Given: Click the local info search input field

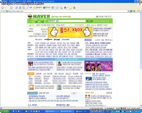Looking at the screenshot, I should (x=55, y=93).
